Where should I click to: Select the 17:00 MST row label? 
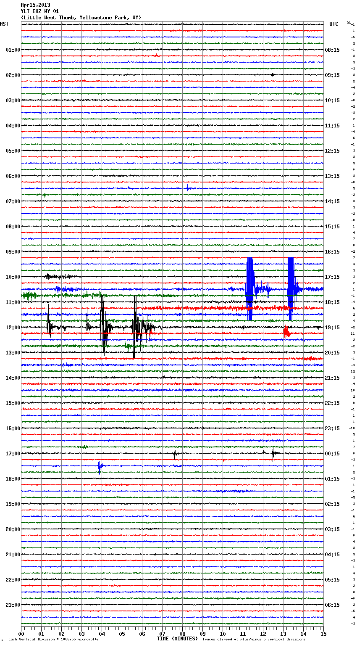[x=13, y=454]
